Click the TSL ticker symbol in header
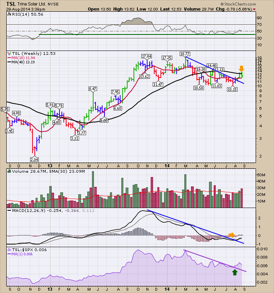The image size is (274, 293). pos(11,4)
